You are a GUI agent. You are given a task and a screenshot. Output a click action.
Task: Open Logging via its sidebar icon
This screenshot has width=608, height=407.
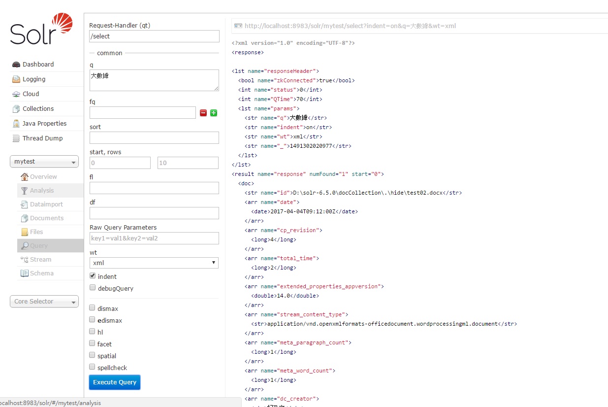(x=16, y=79)
